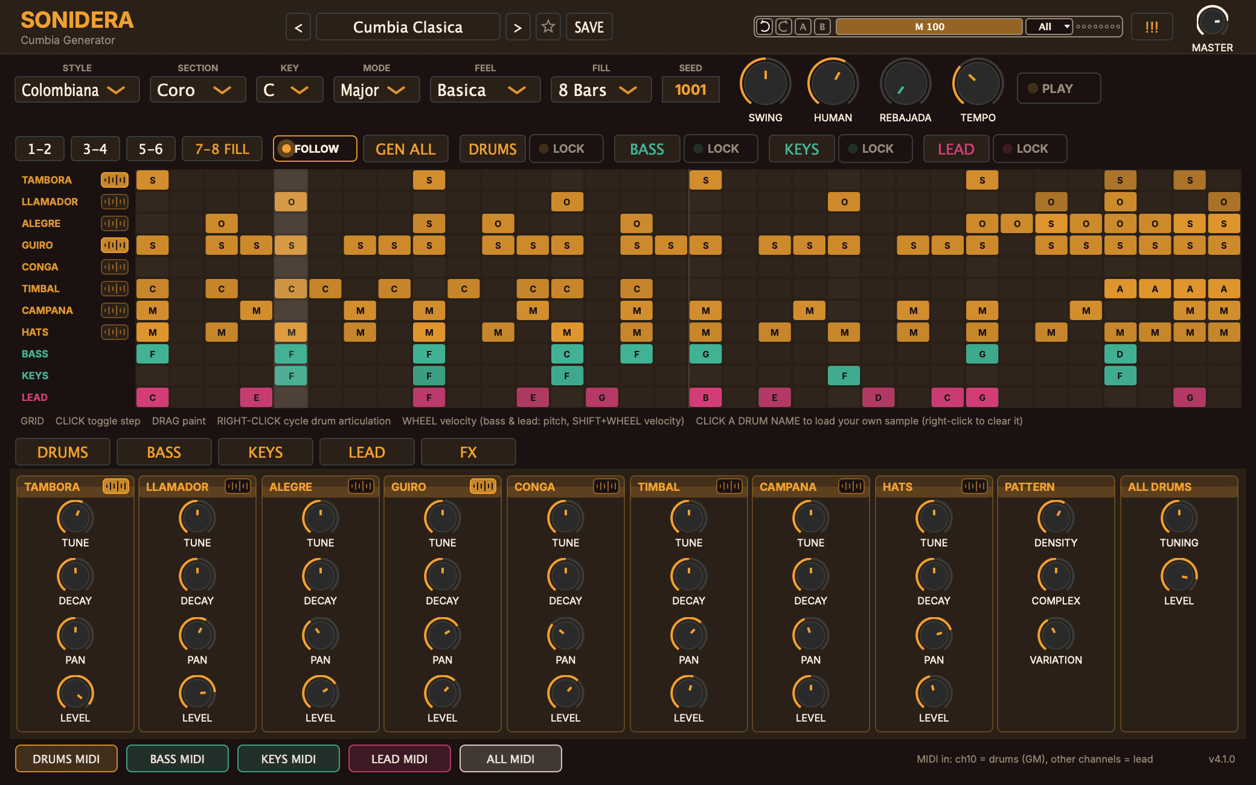Open the All dropdown in the top bar
The image size is (1256, 785).
tap(1049, 27)
